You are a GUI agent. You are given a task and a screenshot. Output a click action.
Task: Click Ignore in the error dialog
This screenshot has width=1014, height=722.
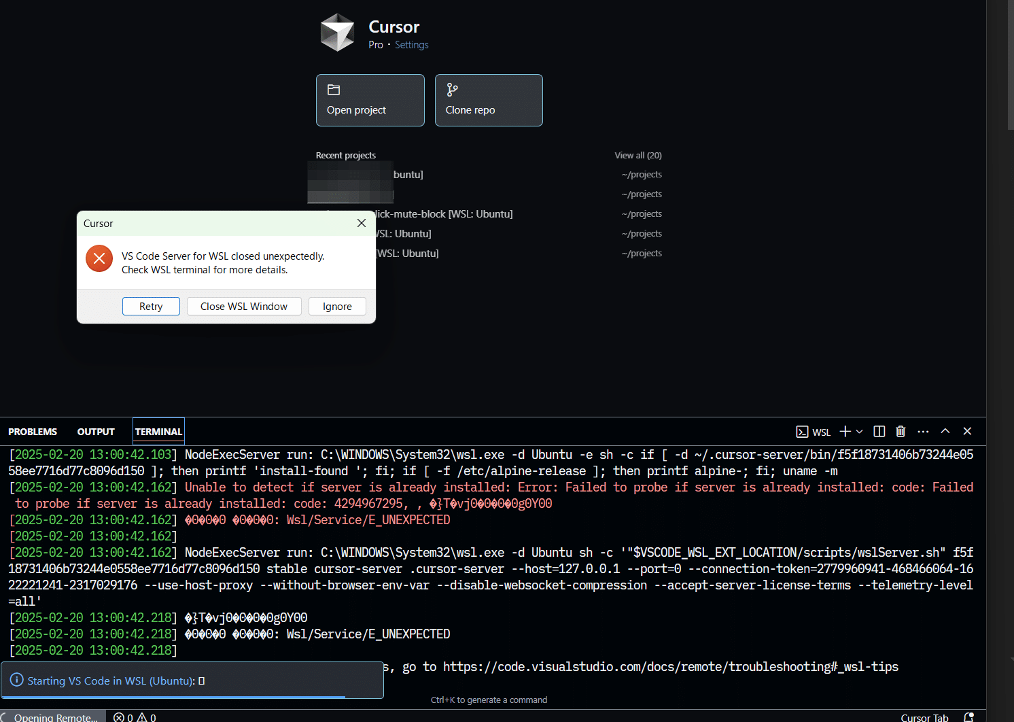coord(337,307)
